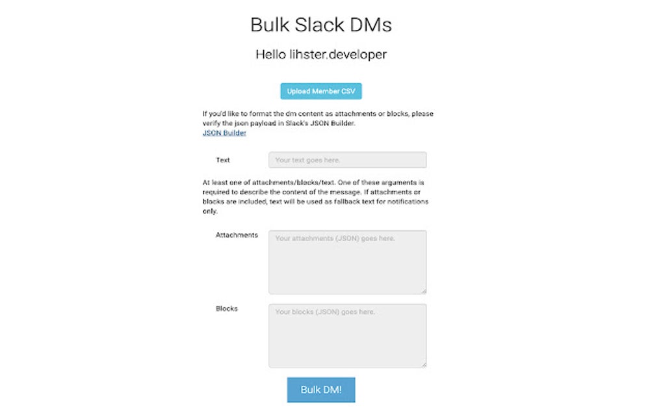The width and height of the screenshot is (663, 415).
Task: Click the resize grip on the Attachments textarea
Action: (x=424, y=290)
